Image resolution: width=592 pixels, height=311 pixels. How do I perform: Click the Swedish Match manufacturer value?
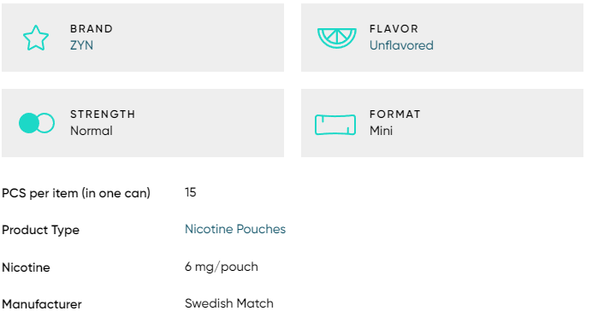[x=229, y=303]
